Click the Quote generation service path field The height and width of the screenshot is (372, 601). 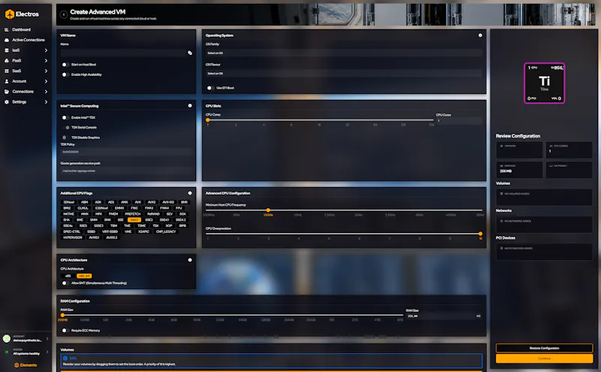pos(126,171)
